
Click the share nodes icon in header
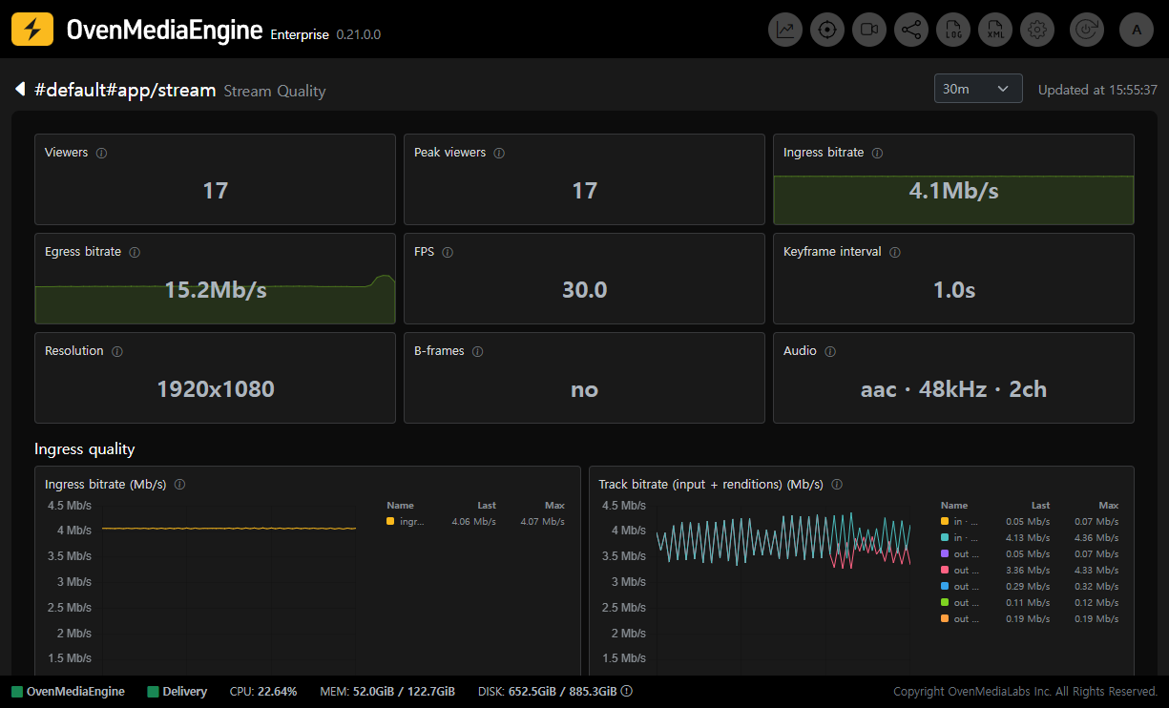911,30
